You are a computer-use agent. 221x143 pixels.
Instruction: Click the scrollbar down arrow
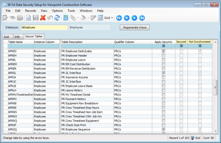click(215, 131)
